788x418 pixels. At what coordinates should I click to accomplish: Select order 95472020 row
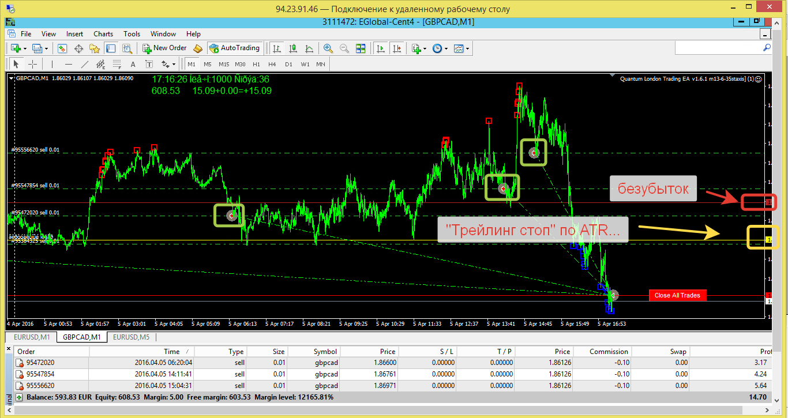tap(393, 363)
